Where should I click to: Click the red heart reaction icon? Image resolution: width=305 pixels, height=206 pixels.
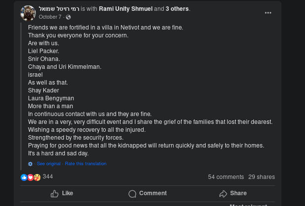(x=30, y=177)
